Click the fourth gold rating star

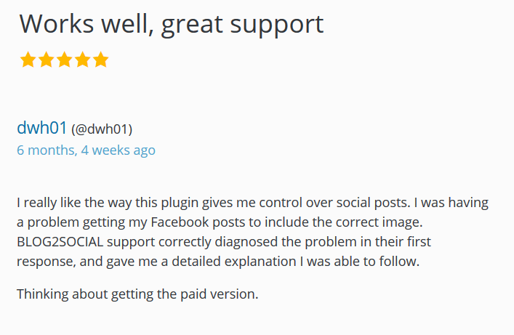(x=83, y=60)
